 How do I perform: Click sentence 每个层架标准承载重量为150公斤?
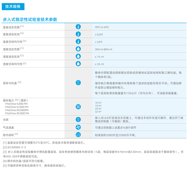137,93
